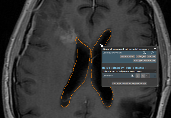Collapse Signs of increased intracranial pressure section
Image resolution: width=171 pixels, height=118 pixels.
coord(155,49)
